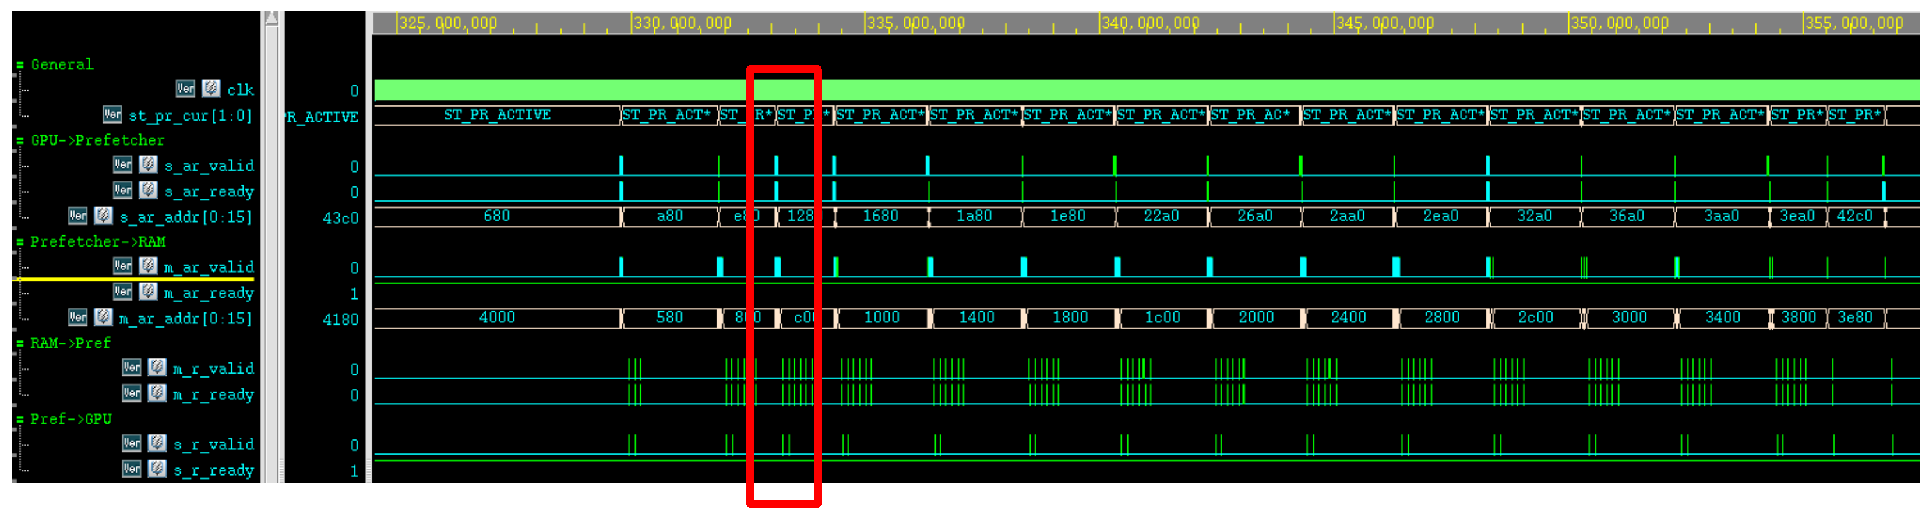Collapse the RAM->Pref group

pos(20,344)
